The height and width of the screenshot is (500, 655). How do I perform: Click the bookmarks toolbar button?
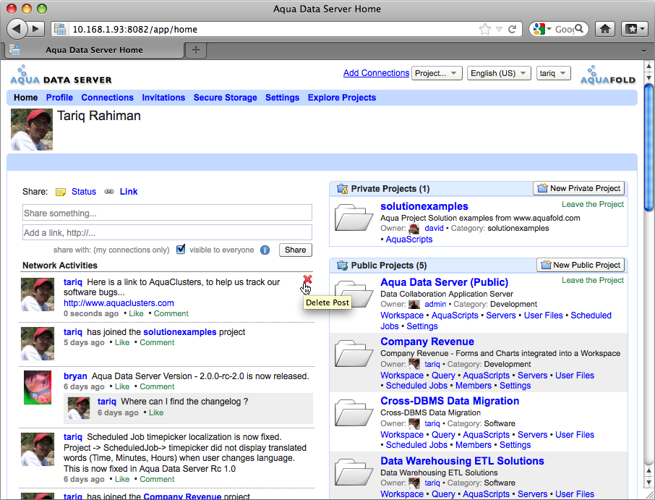click(x=635, y=29)
